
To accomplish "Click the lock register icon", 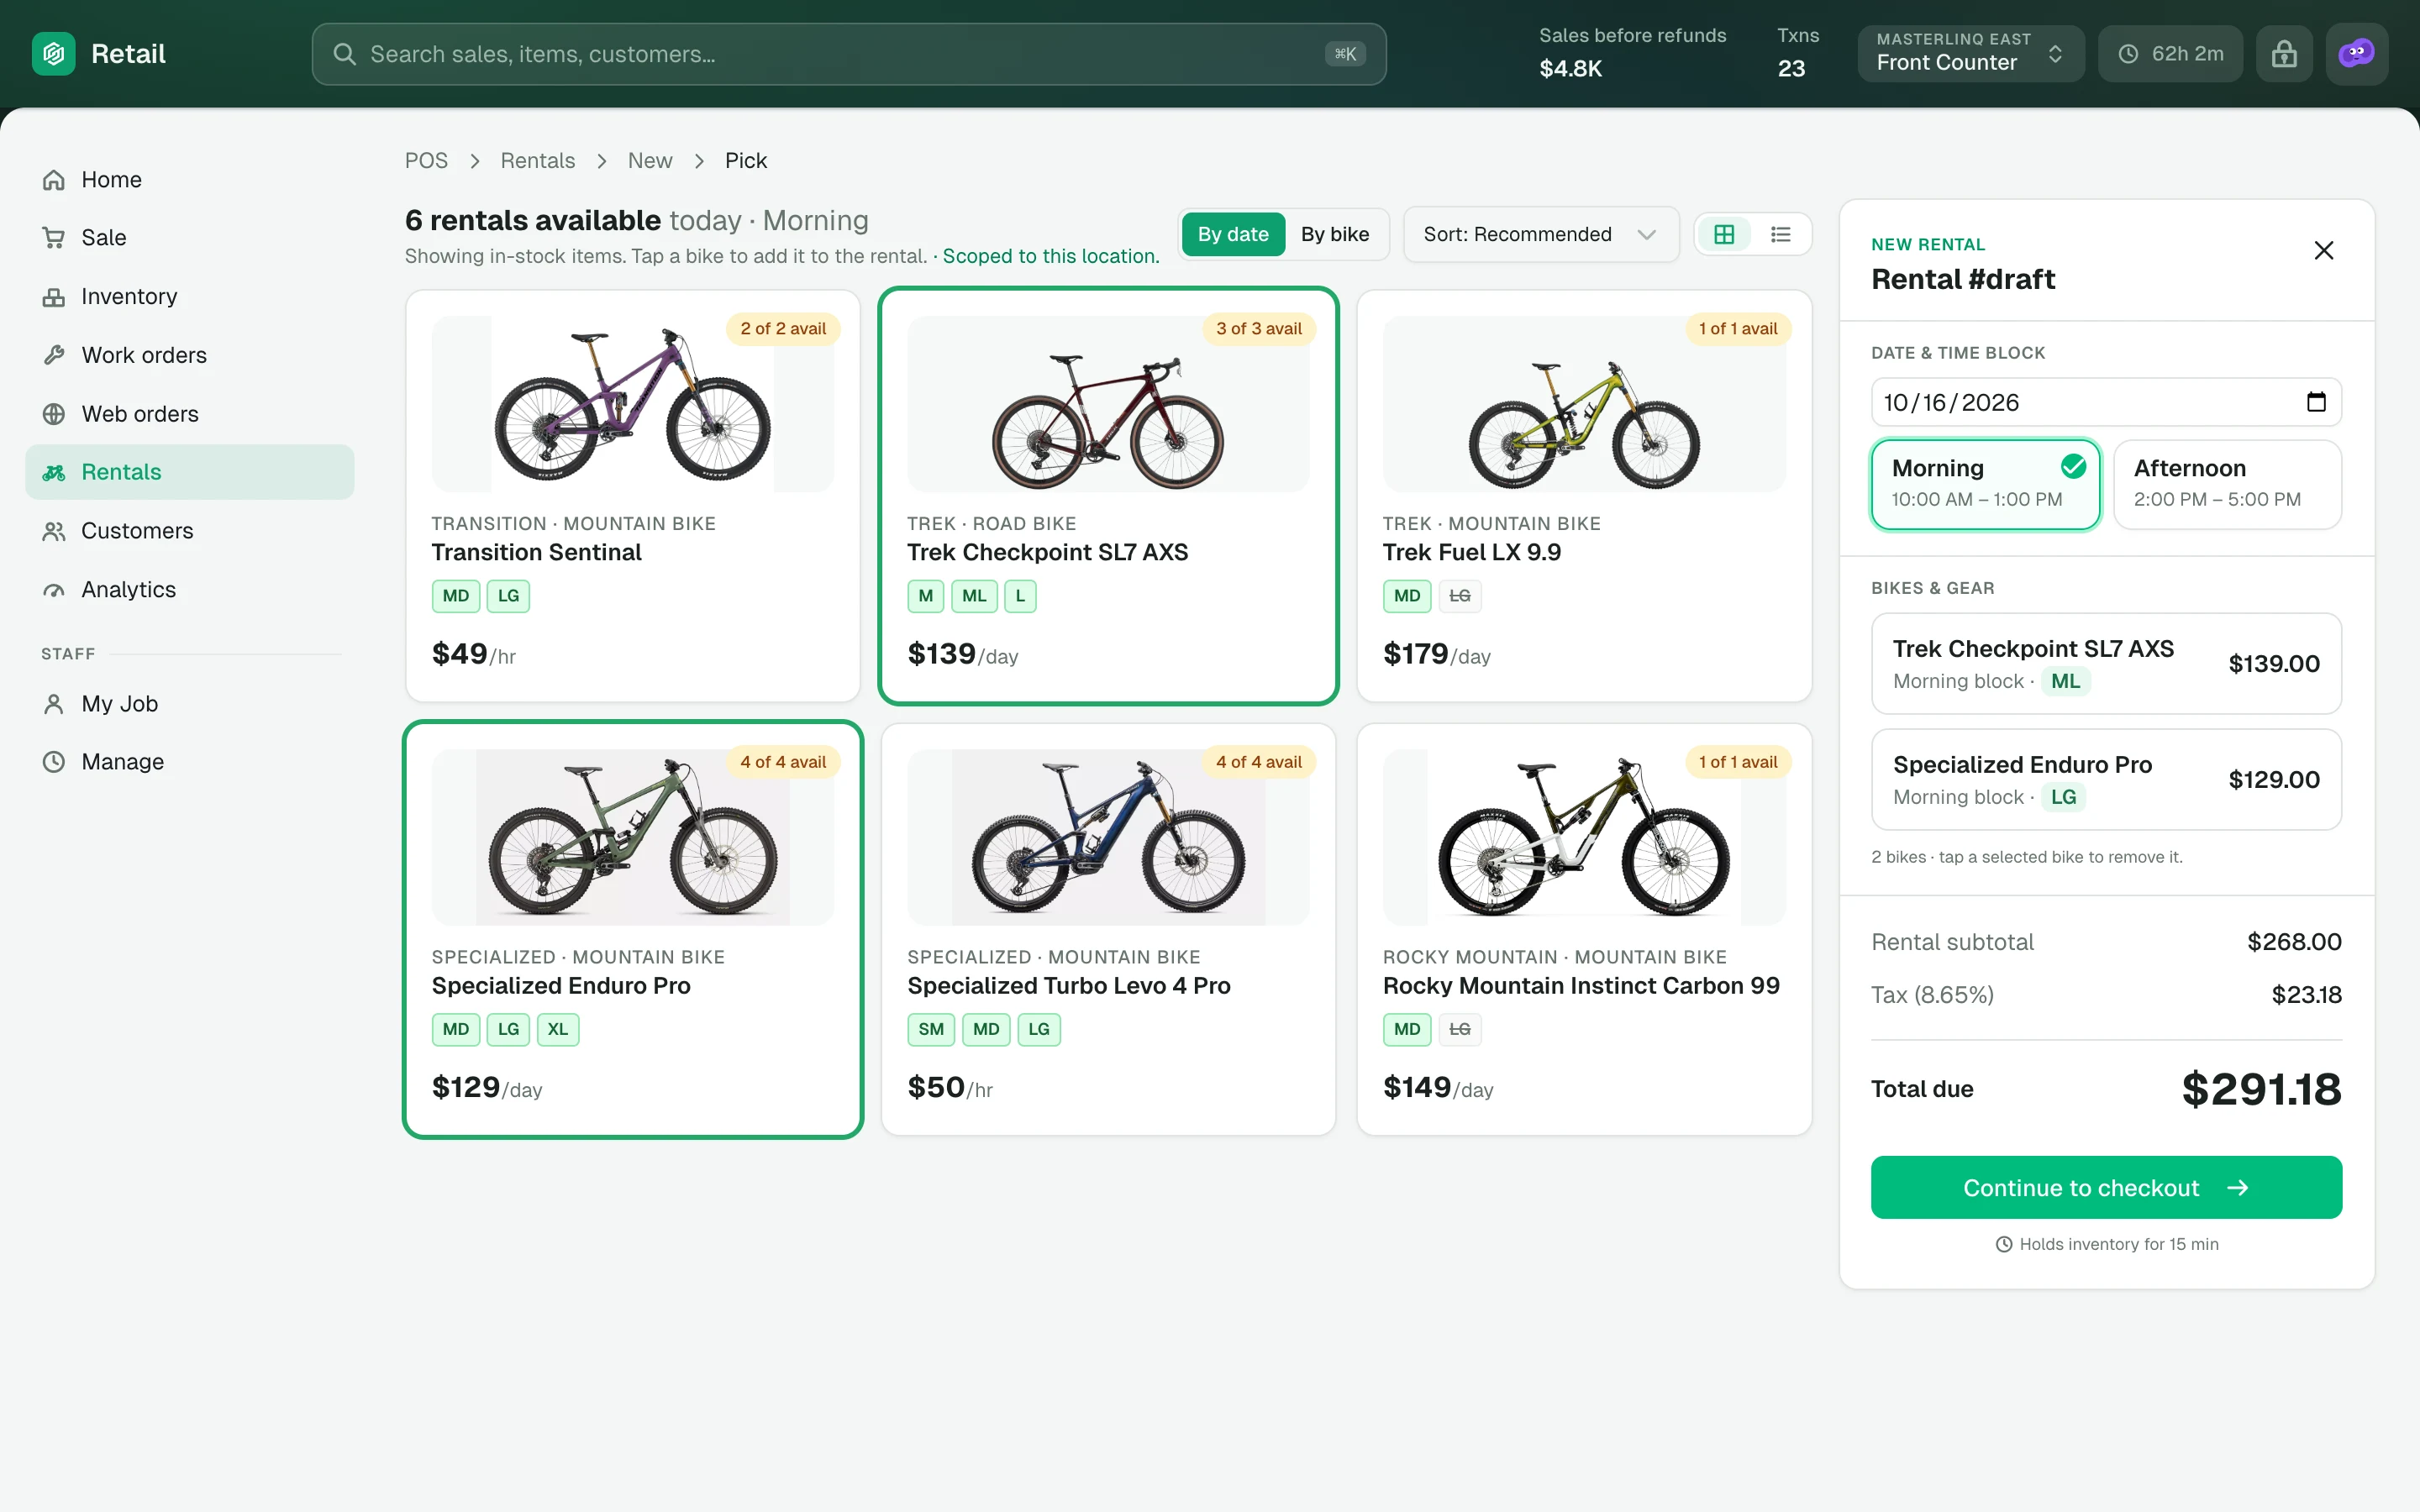I will (x=2284, y=54).
